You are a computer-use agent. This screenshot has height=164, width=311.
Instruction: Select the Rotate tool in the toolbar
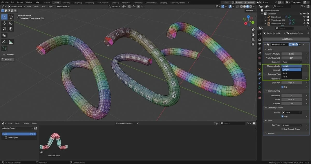coord(10,23)
